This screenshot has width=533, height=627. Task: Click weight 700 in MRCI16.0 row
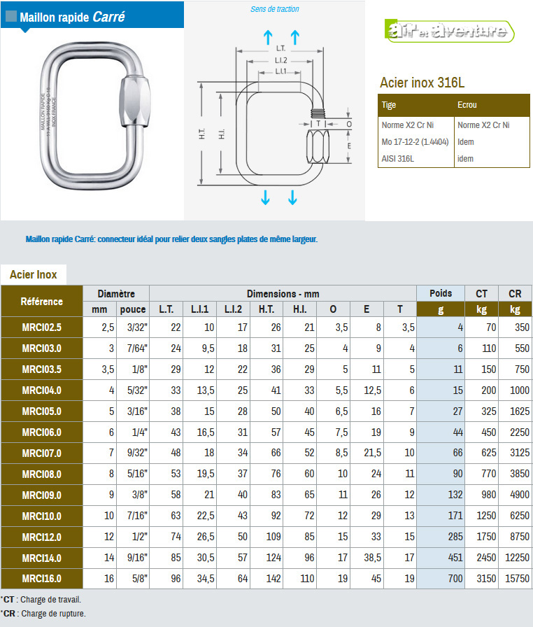point(455,579)
